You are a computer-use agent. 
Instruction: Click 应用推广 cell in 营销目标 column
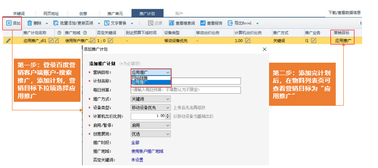343,41
